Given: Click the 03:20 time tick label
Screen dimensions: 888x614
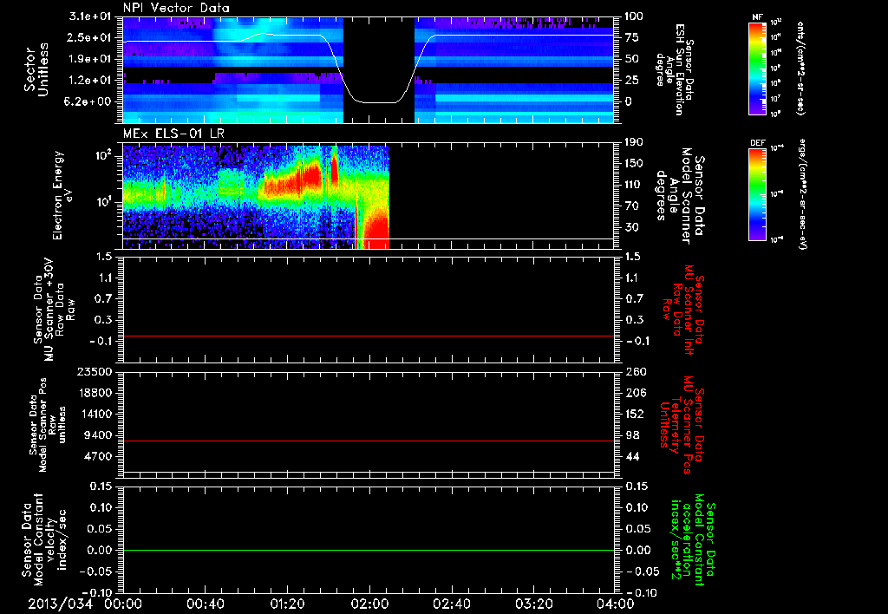Looking at the screenshot, I should pyautogui.click(x=533, y=604).
